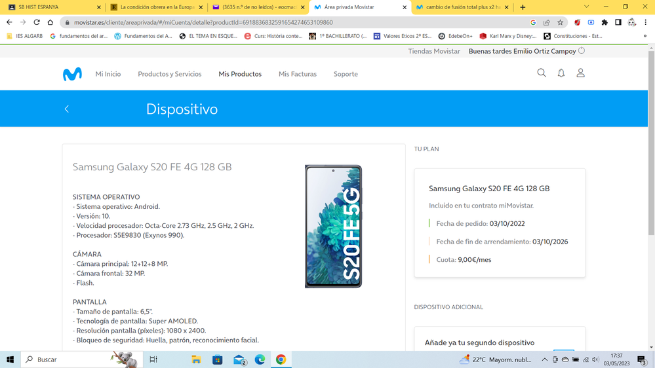The width and height of the screenshot is (655, 368).
Task: Expand the browser tab search chevron
Action: (x=586, y=7)
